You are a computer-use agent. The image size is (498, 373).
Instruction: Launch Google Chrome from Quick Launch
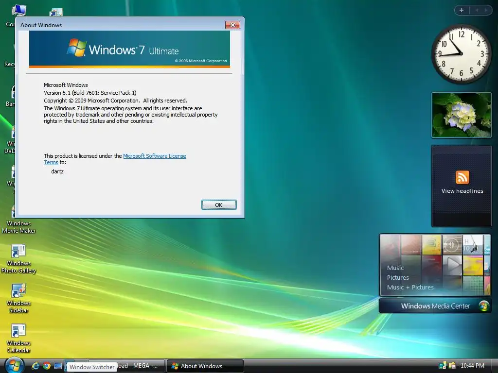(x=47, y=366)
